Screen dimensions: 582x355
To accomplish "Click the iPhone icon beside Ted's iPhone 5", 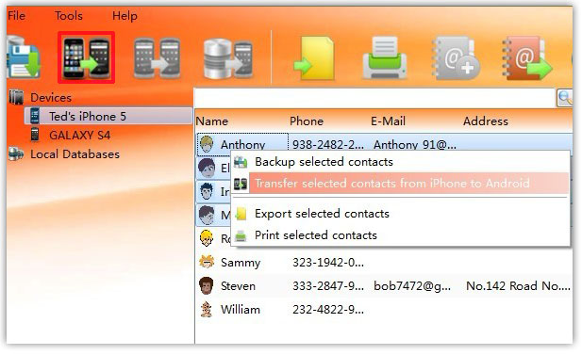I will coord(35,117).
